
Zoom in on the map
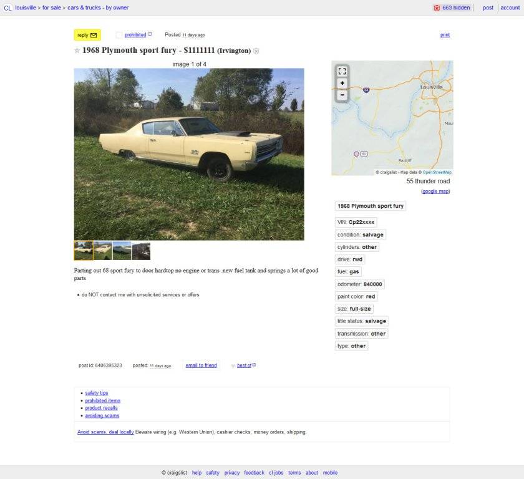pyautogui.click(x=342, y=83)
